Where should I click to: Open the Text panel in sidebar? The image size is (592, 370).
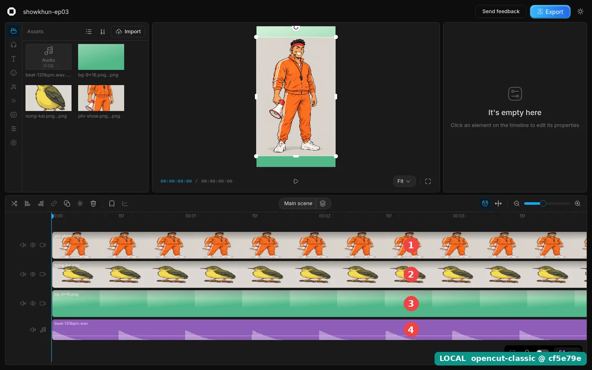14,59
